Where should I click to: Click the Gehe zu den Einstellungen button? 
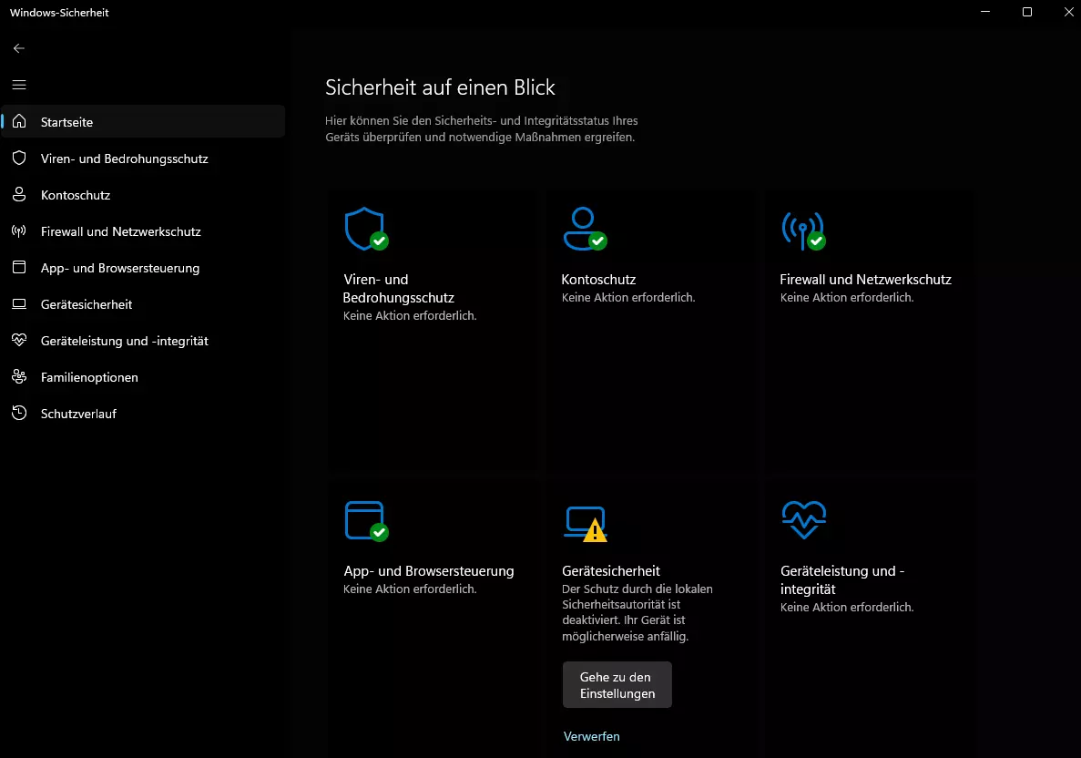tap(617, 685)
